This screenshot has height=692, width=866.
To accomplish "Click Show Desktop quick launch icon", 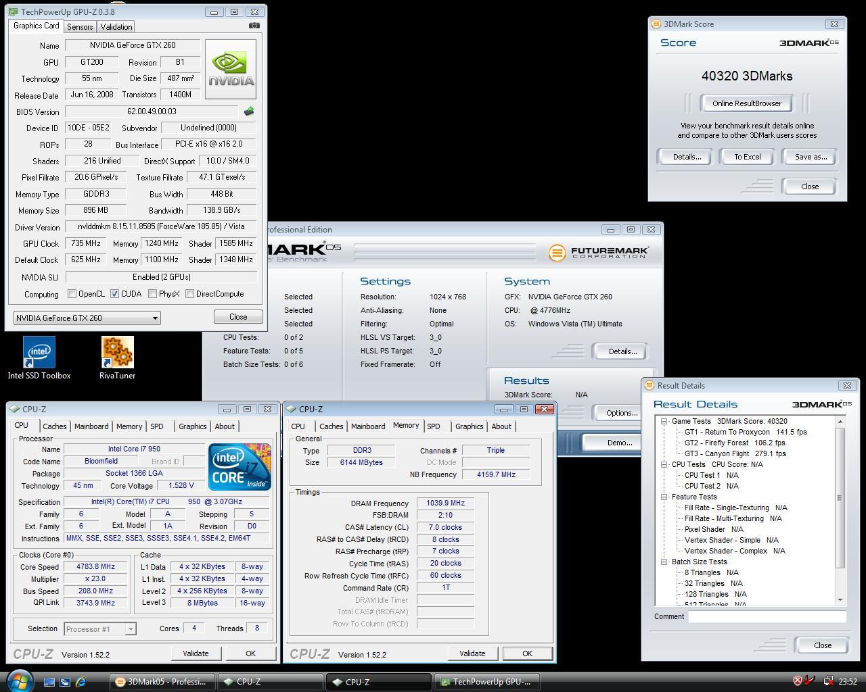I will [49, 682].
